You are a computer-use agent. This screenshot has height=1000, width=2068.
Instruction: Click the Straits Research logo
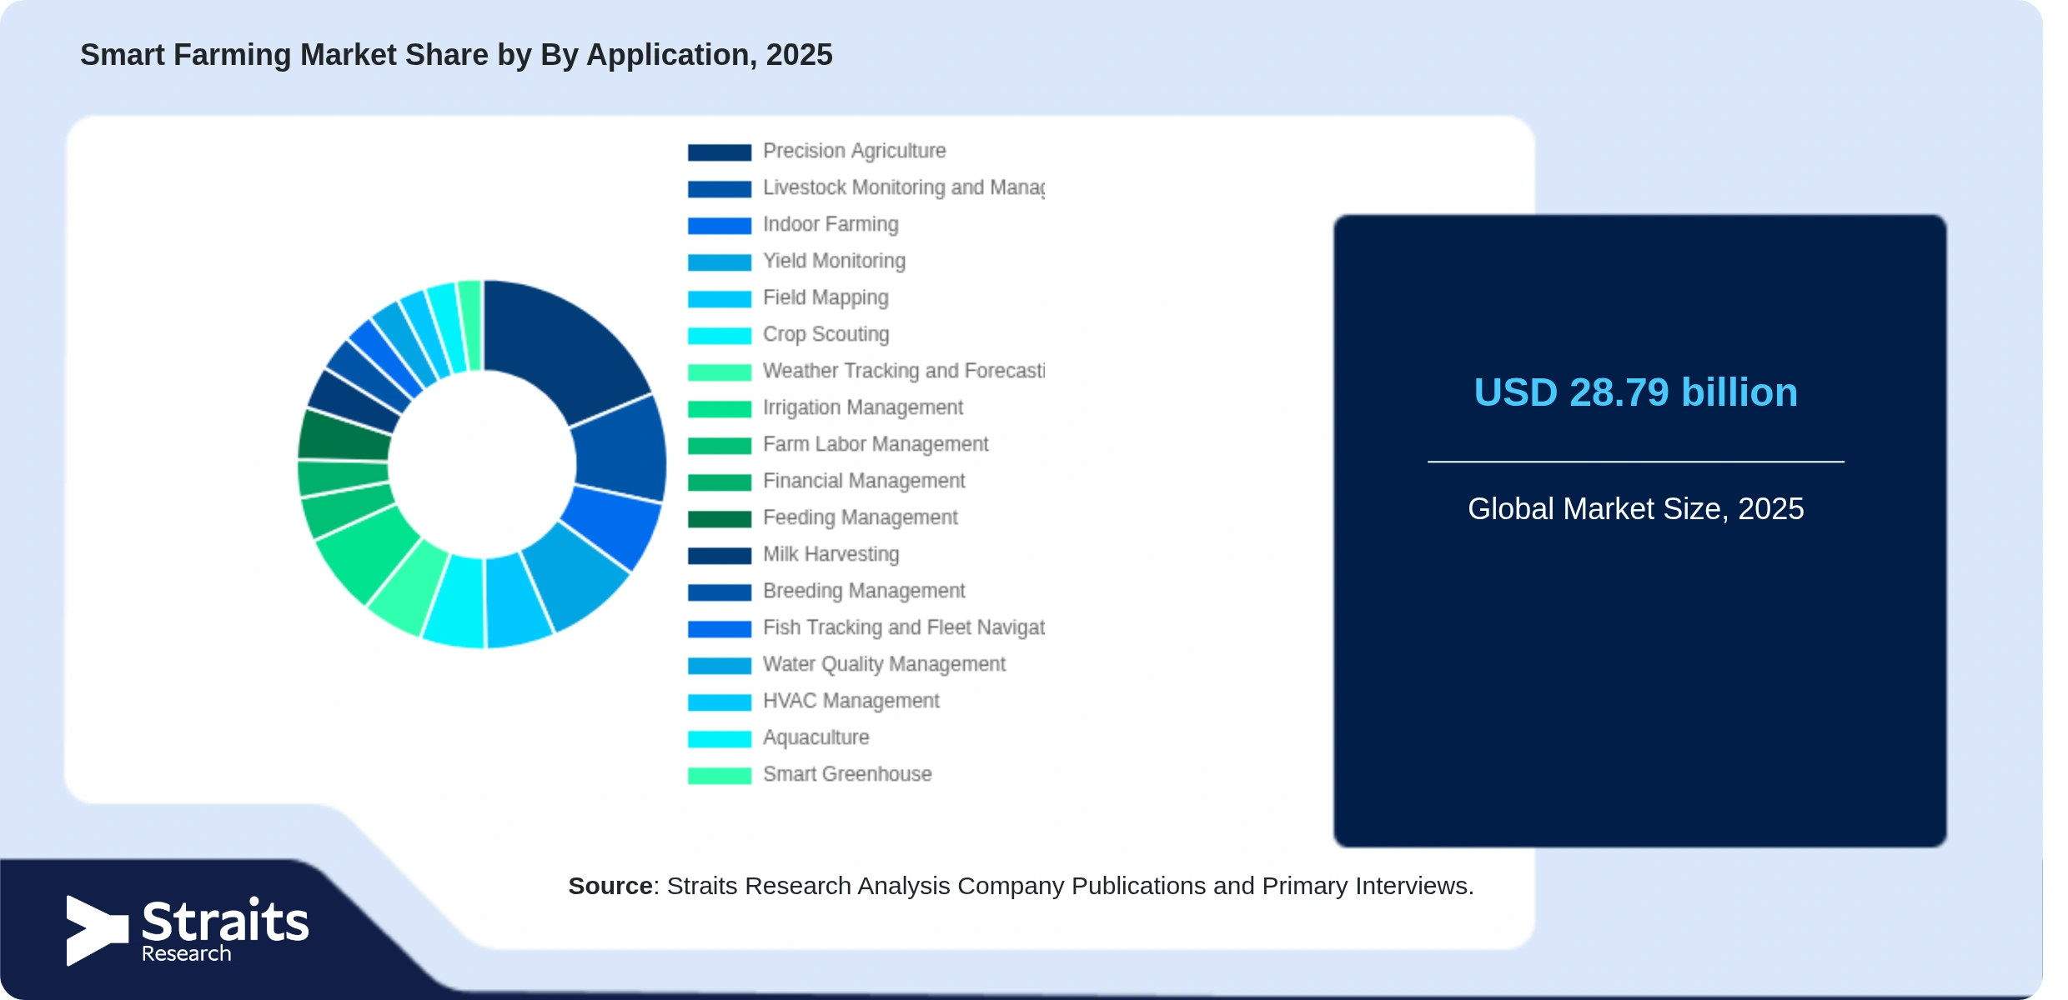[x=188, y=930]
